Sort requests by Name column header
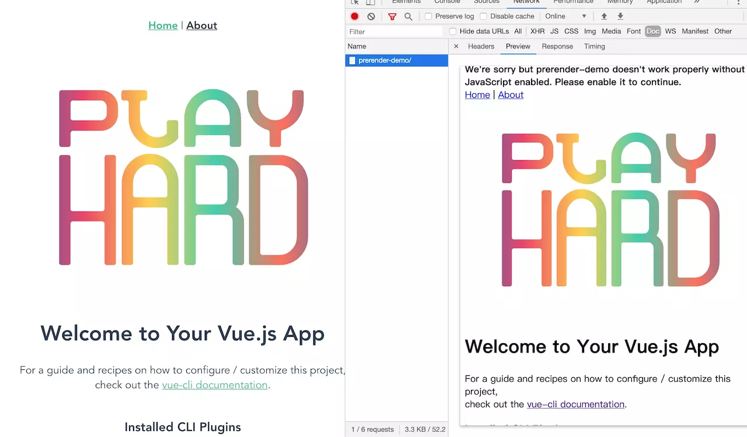Image resolution: width=747 pixels, height=437 pixels. (397, 46)
